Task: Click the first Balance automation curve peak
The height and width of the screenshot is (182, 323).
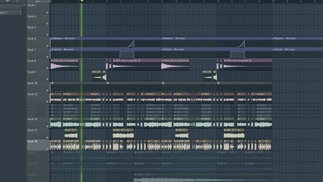Action: (x=134, y=41)
